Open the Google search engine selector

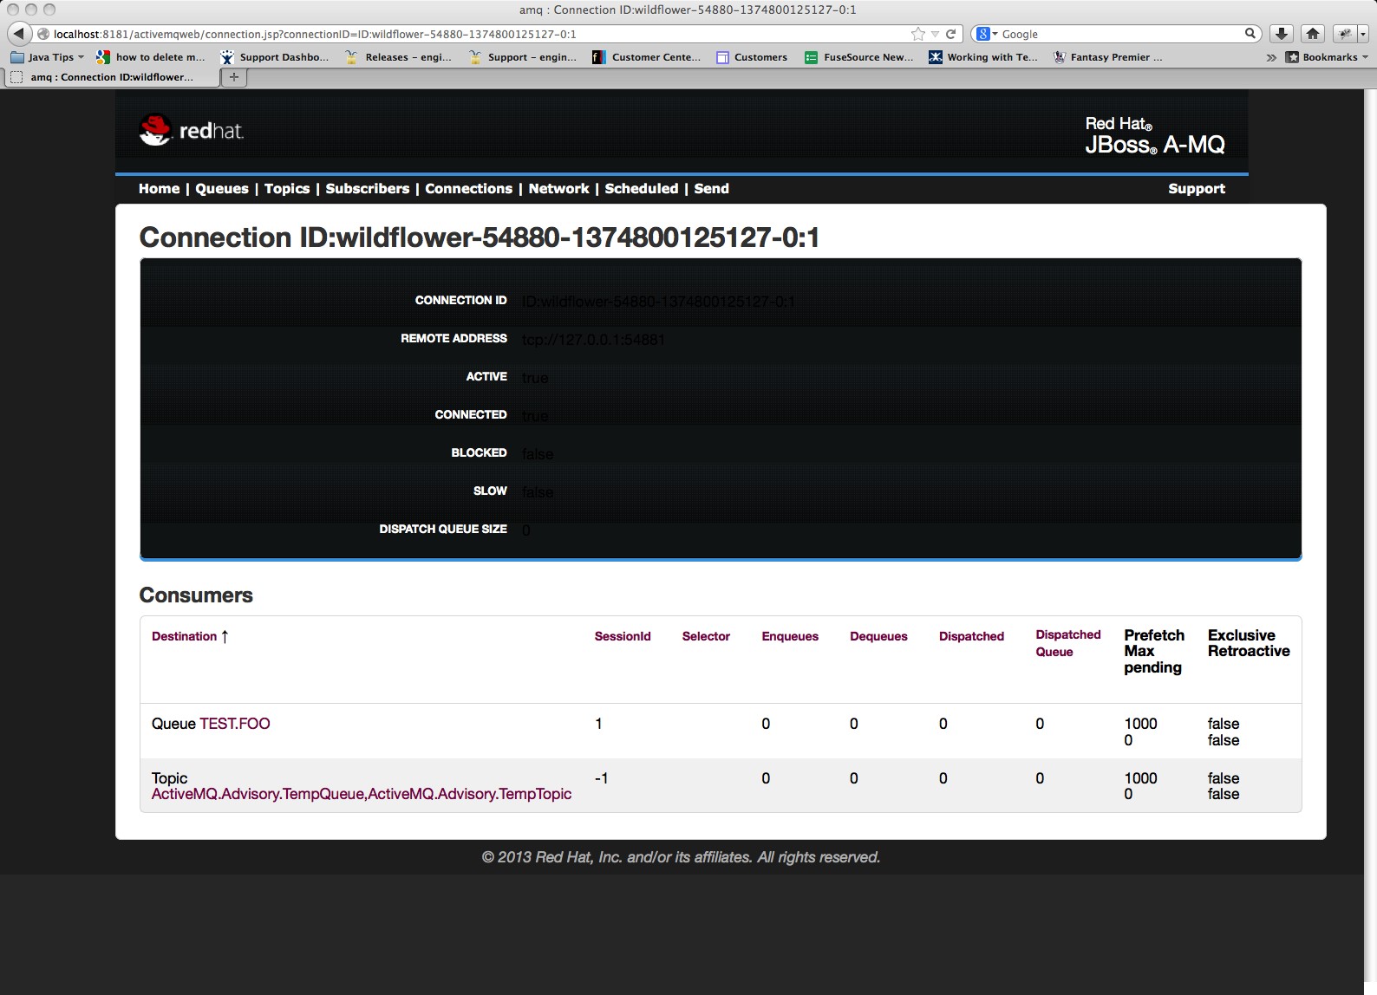[x=987, y=34]
